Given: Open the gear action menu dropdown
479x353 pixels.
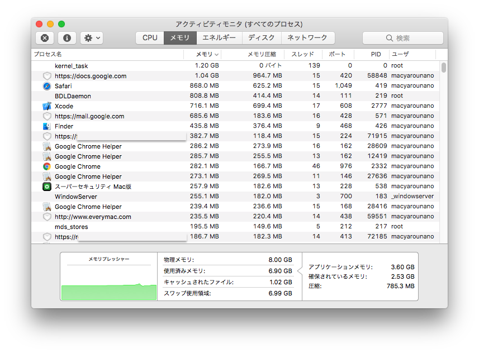Looking at the screenshot, I should [92, 38].
